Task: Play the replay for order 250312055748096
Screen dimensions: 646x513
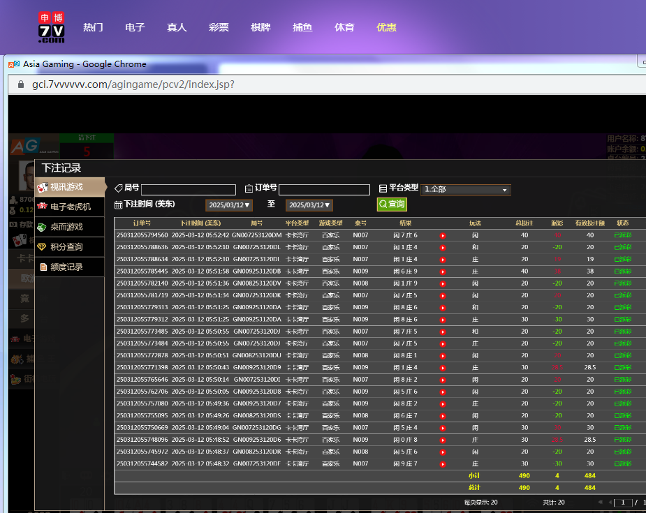Action: [x=443, y=440]
